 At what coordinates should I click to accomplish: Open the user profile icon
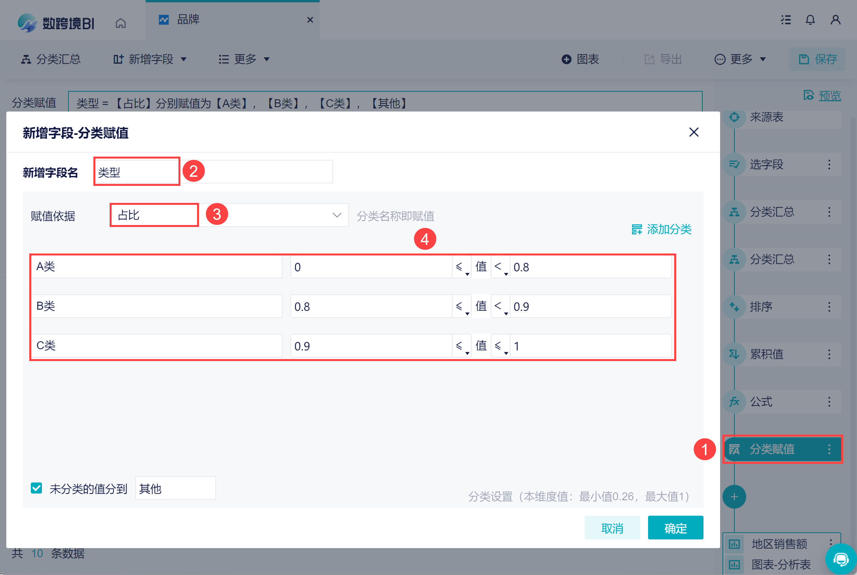click(x=835, y=20)
